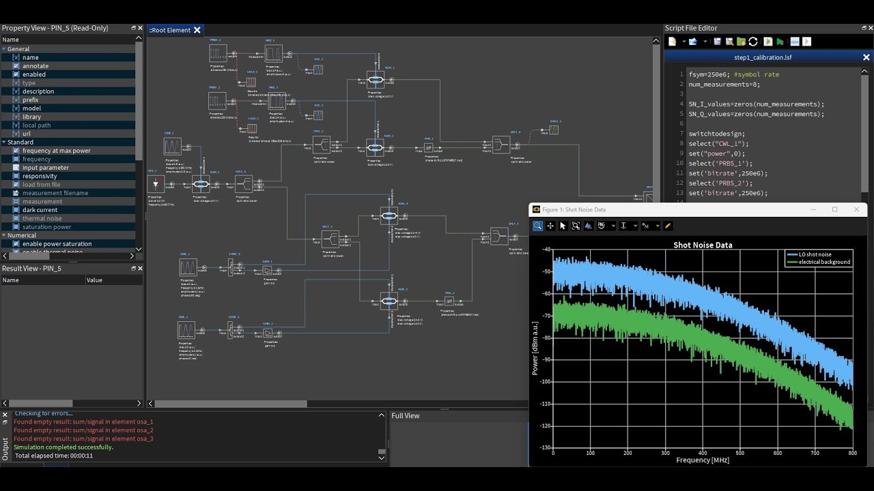Viewport: 874px width, 491px height.
Task: Click the yellow pencil edit icon in Figure 1
Action: [668, 226]
